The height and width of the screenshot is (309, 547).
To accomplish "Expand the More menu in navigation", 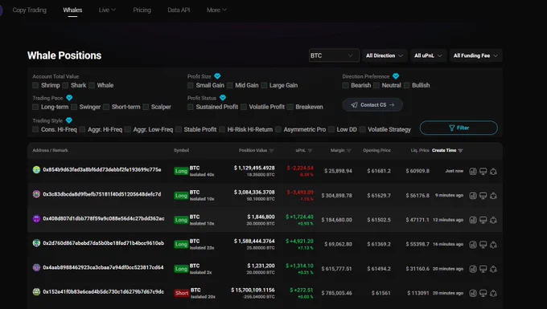I will (x=216, y=10).
